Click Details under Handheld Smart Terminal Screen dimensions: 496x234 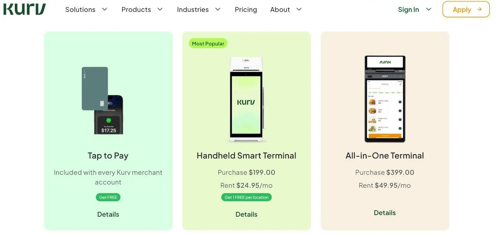(x=246, y=214)
